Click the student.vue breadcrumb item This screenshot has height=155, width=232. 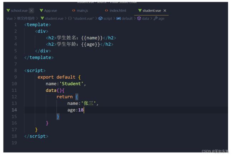(x=54, y=19)
